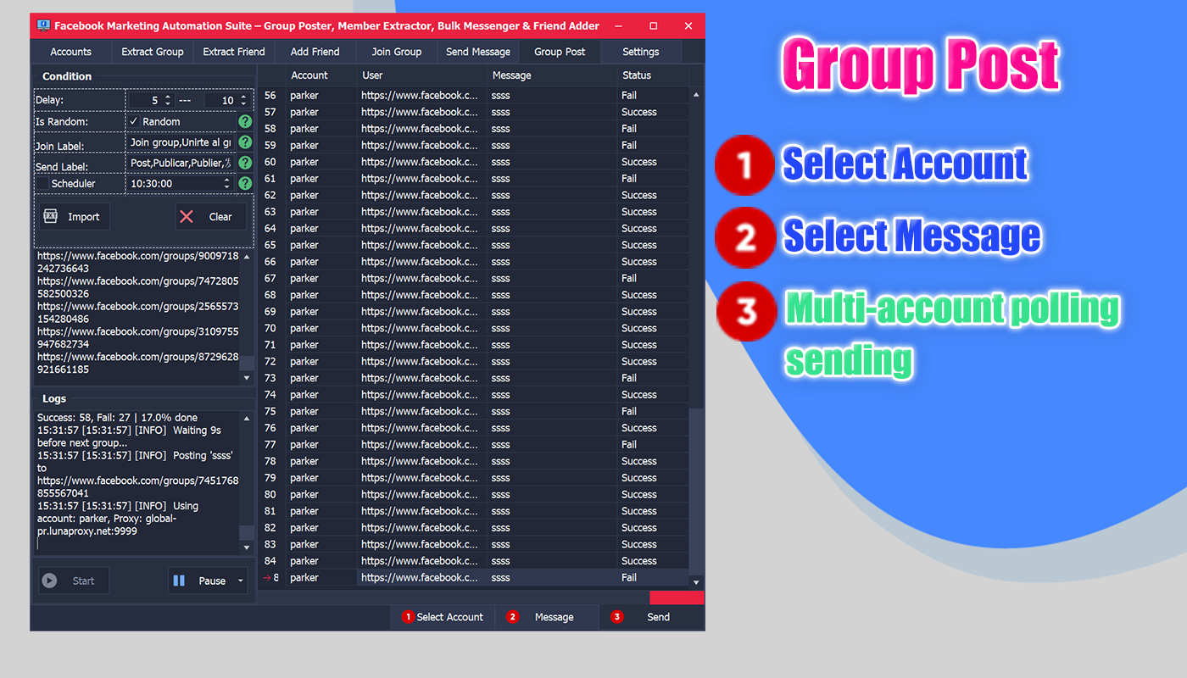Image resolution: width=1187 pixels, height=678 pixels.
Task: Open help icon for Send Label field
Action: [245, 163]
